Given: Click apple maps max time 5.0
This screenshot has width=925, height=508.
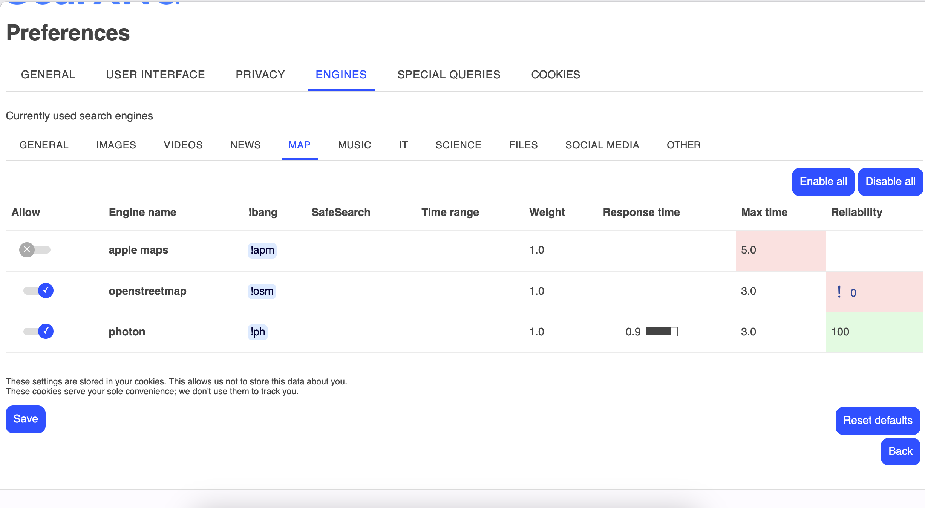Looking at the screenshot, I should (749, 250).
